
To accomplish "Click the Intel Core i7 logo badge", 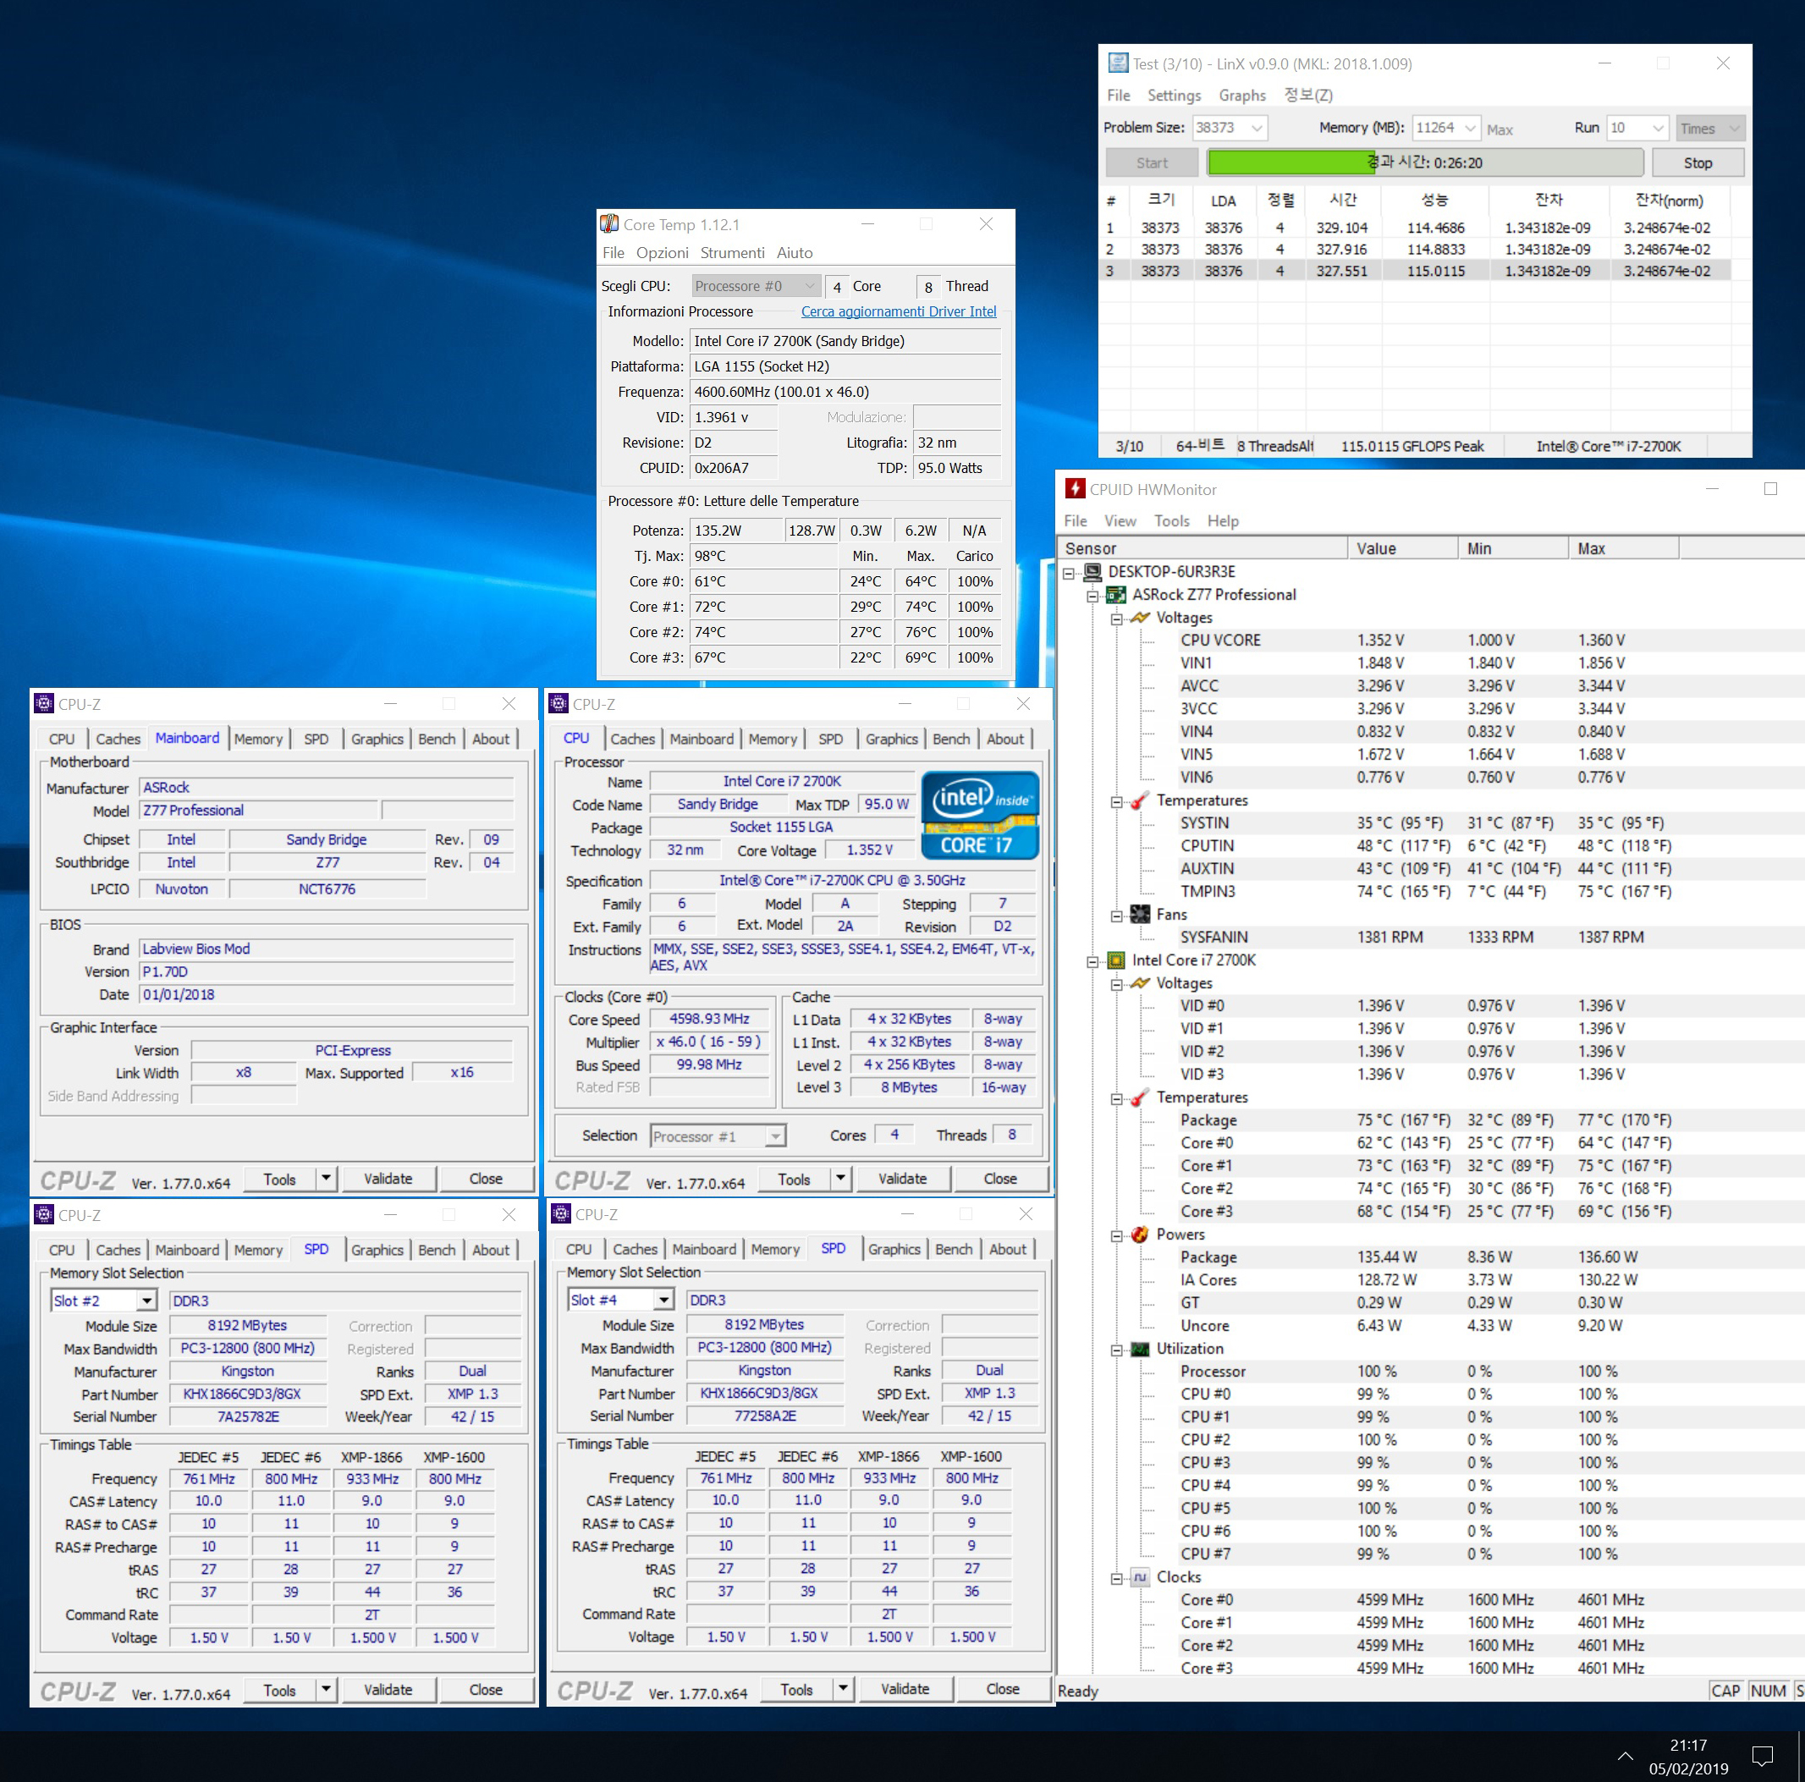I will pyautogui.click(x=979, y=814).
